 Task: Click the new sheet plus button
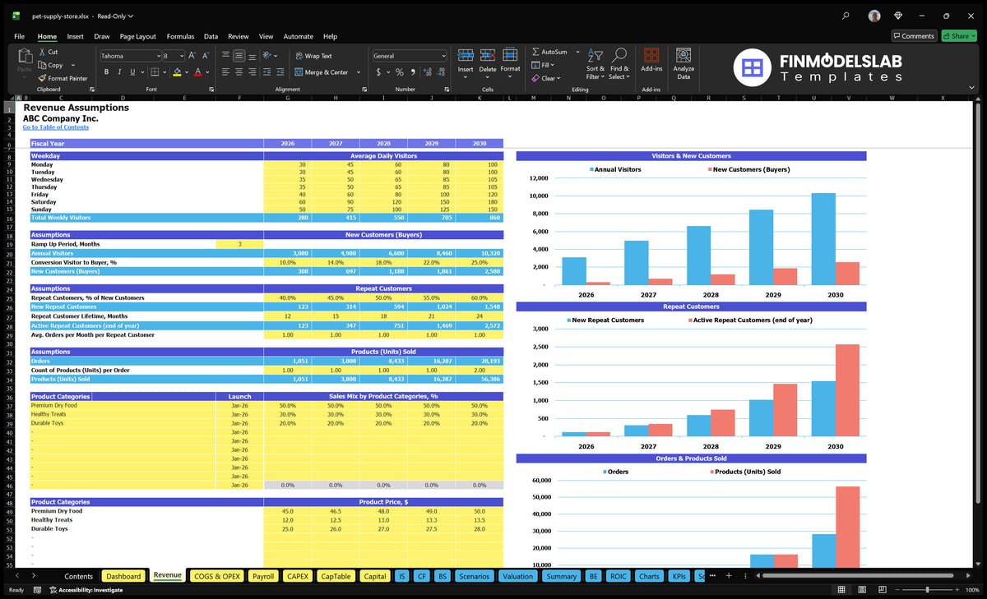pos(728,576)
